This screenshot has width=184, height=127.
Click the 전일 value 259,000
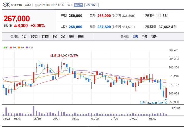[x=76, y=16]
